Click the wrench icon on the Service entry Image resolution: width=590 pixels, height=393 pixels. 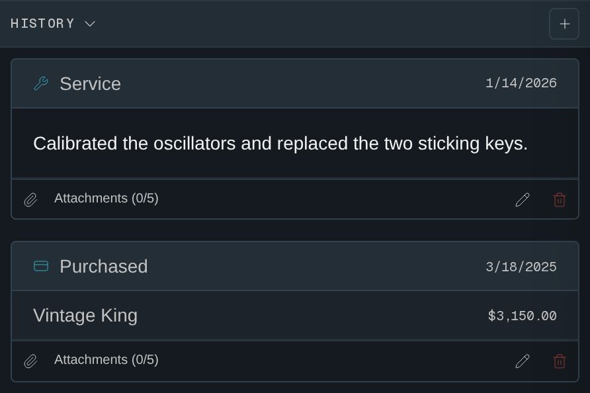41,83
